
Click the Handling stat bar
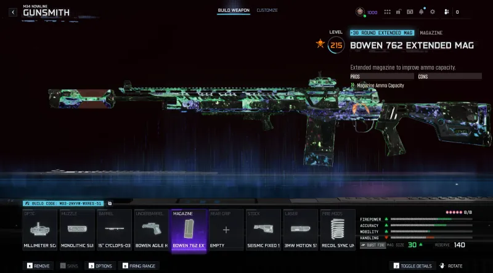431,238
